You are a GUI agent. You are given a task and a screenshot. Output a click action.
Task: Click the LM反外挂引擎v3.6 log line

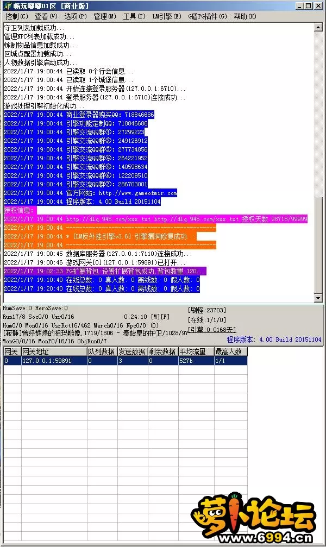(100, 236)
